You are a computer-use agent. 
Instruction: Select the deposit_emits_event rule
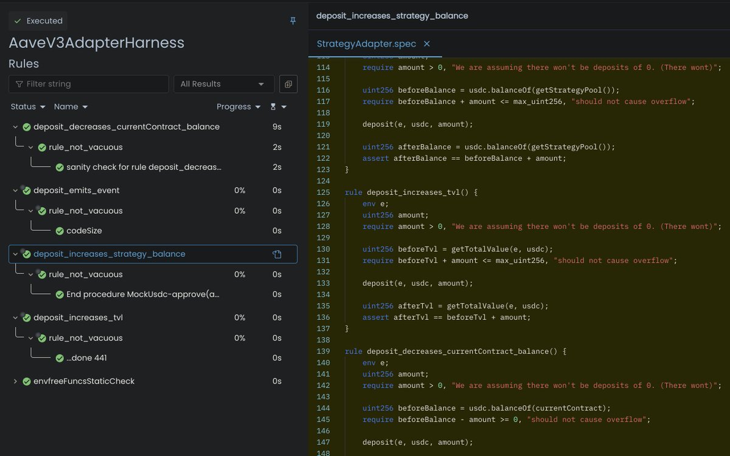pos(77,191)
